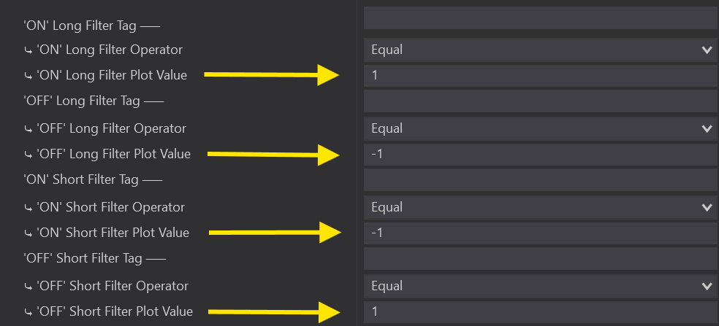Click the 'ON' Short Filter Tag input box

tap(541, 179)
